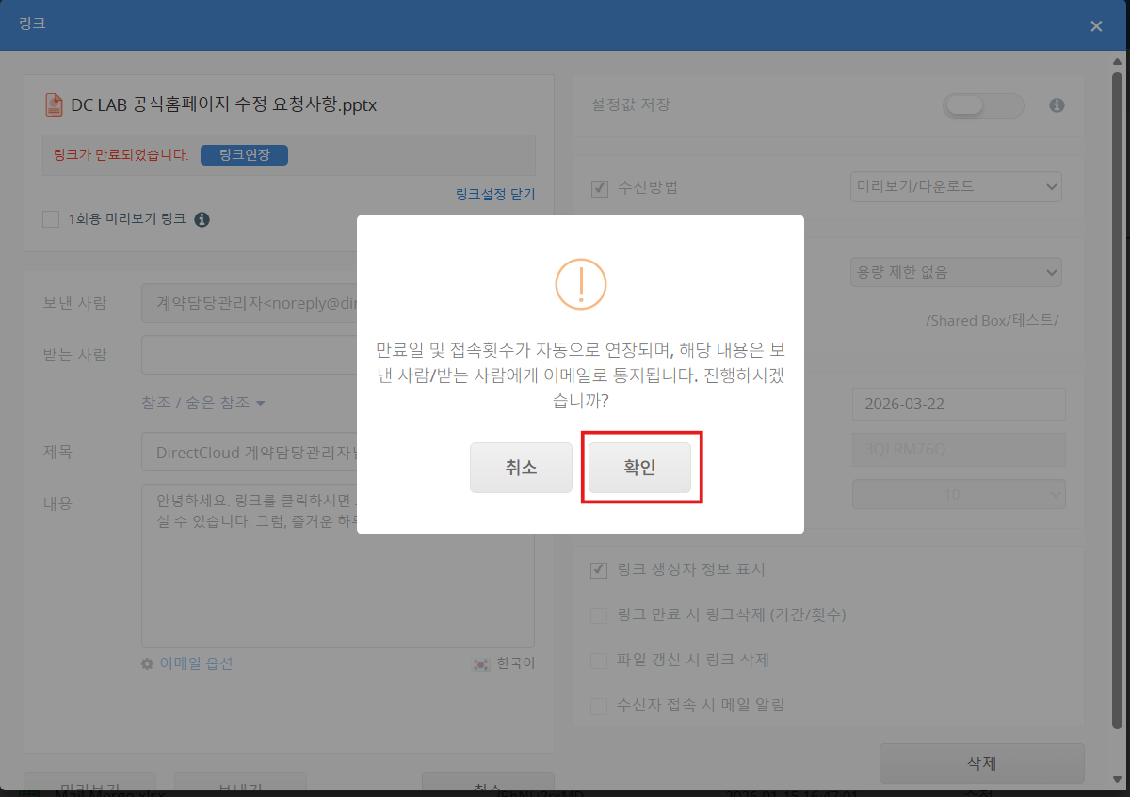This screenshot has height=797, width=1130.
Task: Click the 확인 confirm button
Action: [639, 468]
